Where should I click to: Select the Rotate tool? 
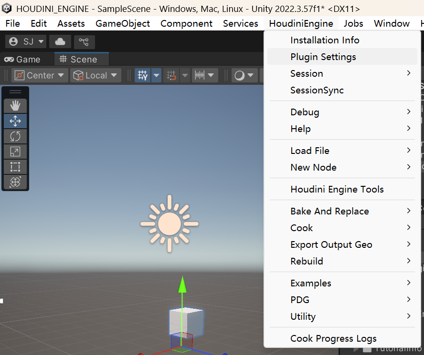coord(15,136)
